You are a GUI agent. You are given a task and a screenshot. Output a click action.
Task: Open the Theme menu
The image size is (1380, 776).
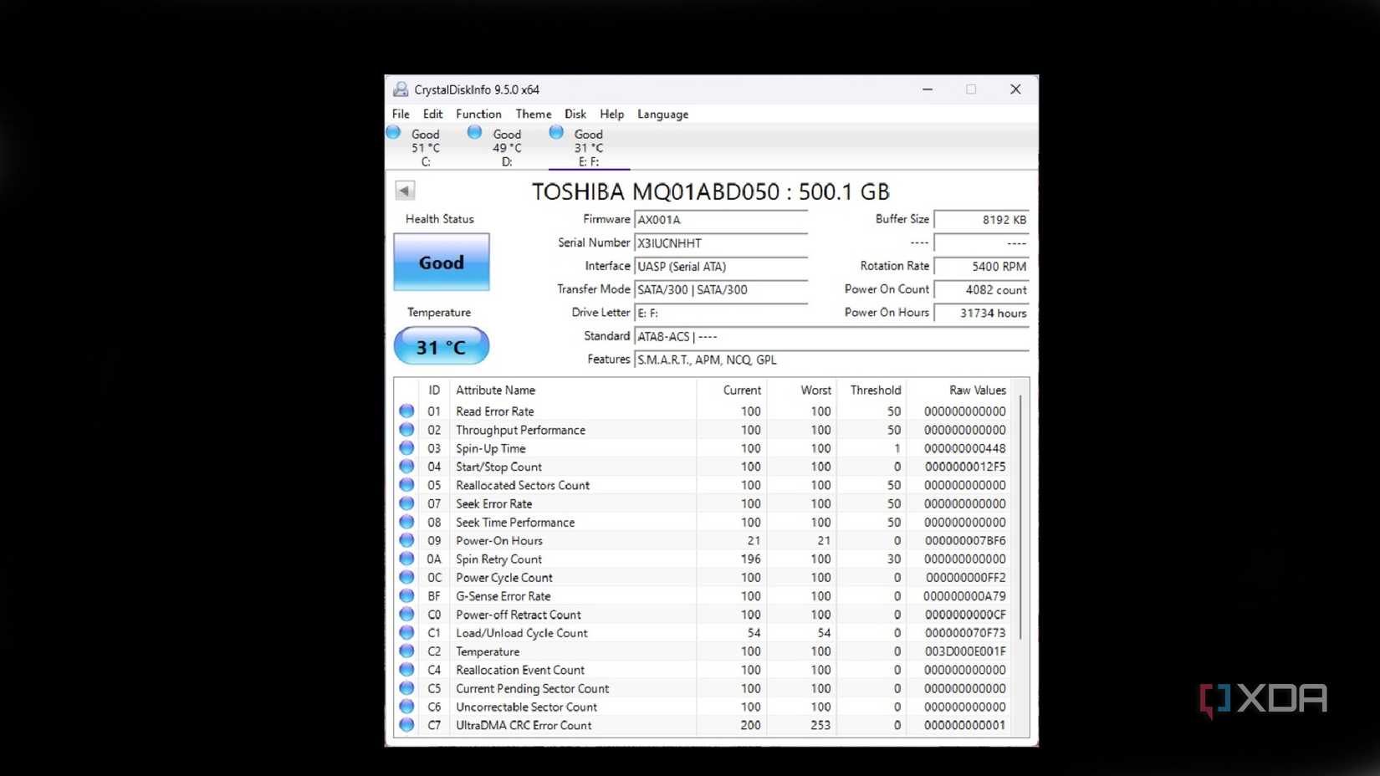533,114
